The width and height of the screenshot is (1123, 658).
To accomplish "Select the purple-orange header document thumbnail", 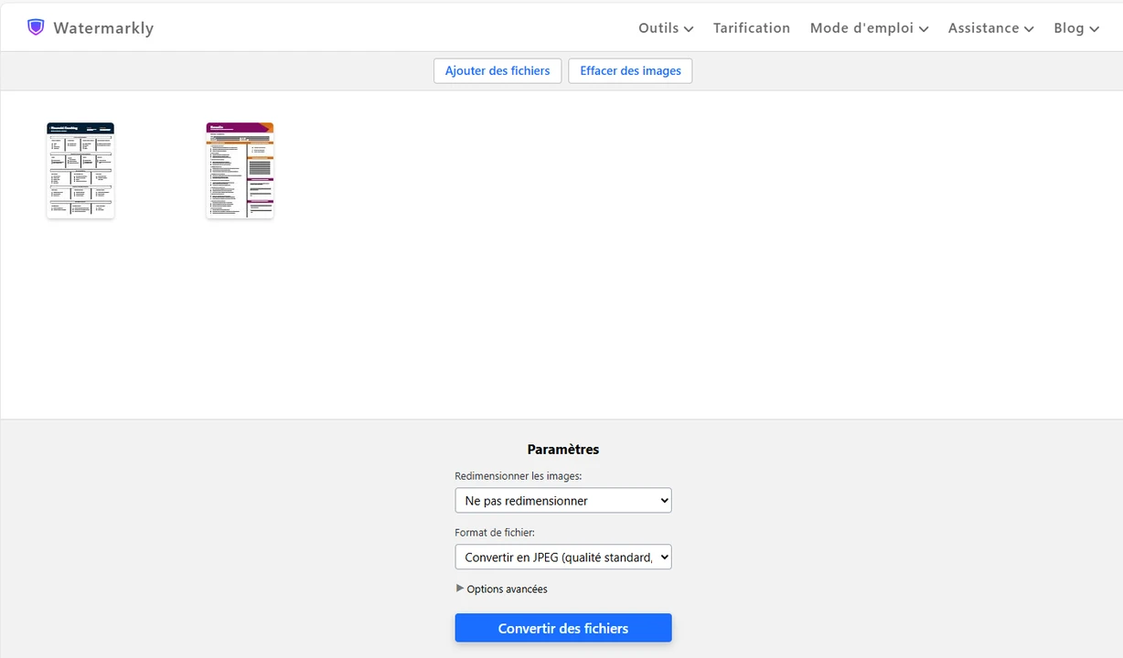I will click(240, 170).
